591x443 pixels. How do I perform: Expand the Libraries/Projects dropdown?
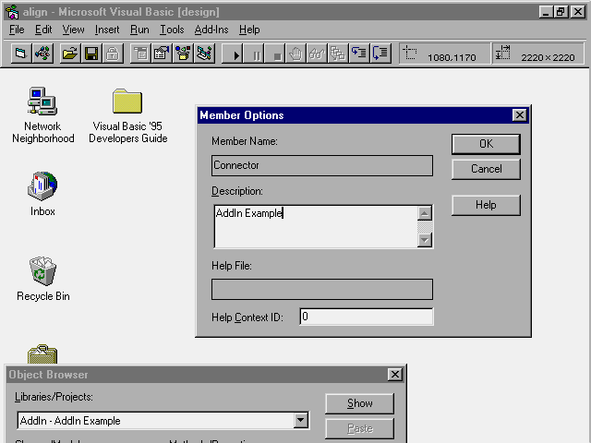click(300, 421)
